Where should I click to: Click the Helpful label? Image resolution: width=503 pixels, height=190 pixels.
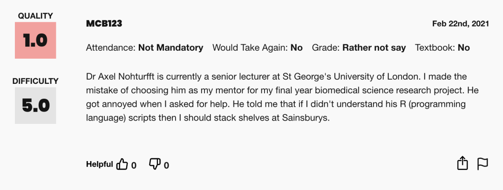click(100, 164)
